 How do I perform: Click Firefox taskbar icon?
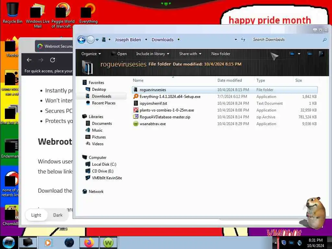89,243
